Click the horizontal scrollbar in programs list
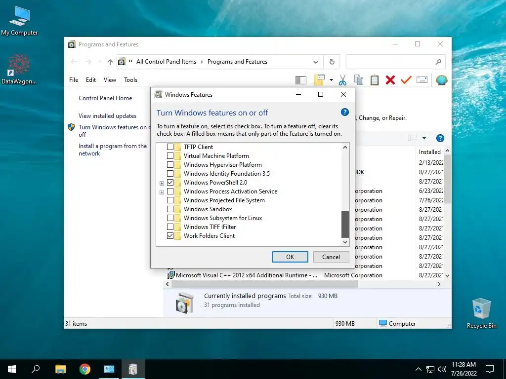506x379 pixels. (x=265, y=284)
